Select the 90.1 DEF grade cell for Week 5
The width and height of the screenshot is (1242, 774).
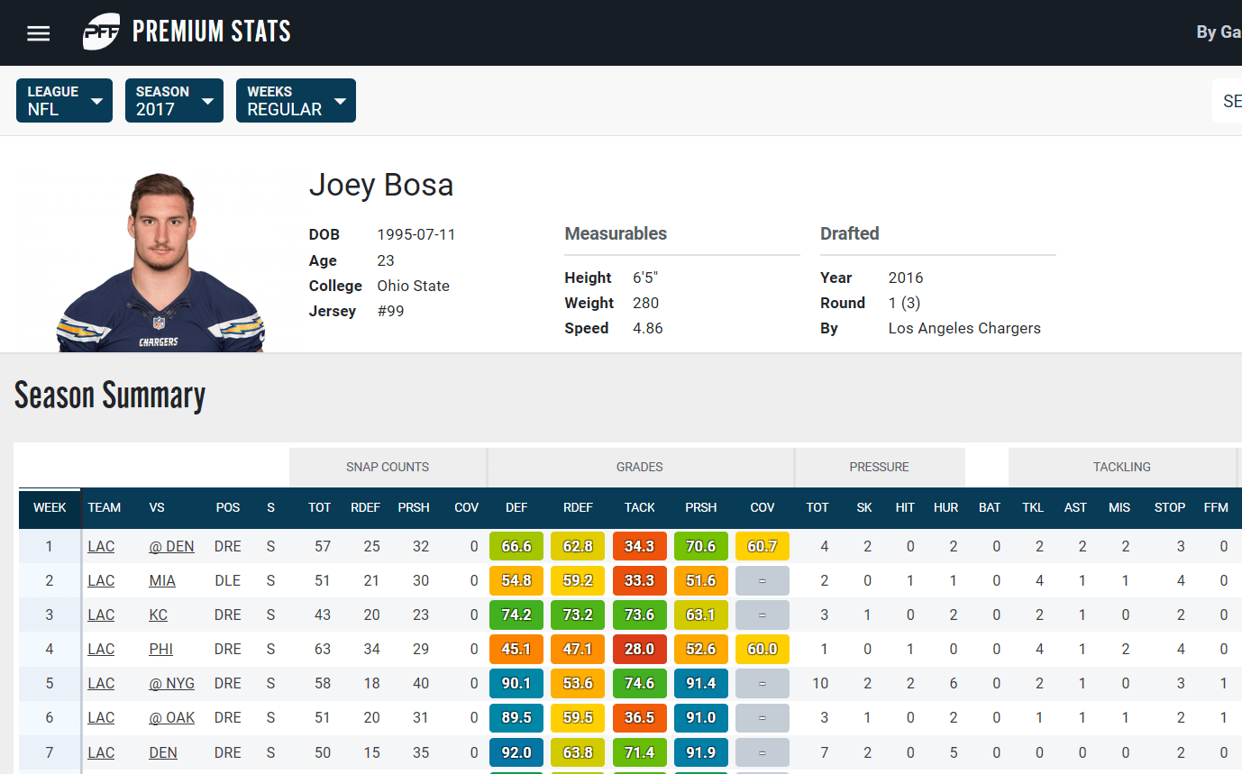(516, 683)
